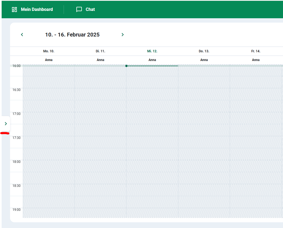Go to next week with right chevron
Viewport: 283px width, 228px height.
tap(123, 35)
